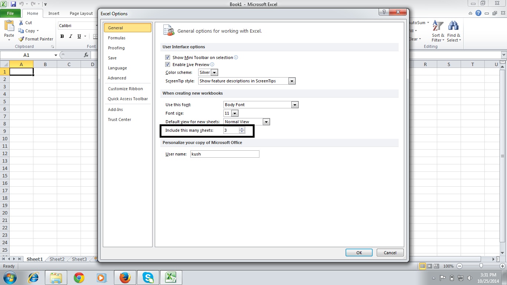Image resolution: width=507 pixels, height=285 pixels.
Task: Switch to the Insert ribbon tab
Action: (x=54, y=13)
